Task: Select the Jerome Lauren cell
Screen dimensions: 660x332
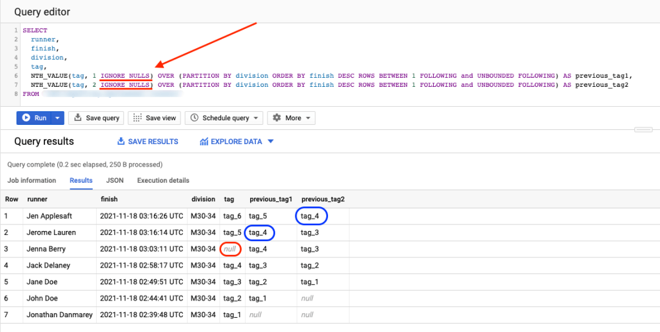Action: pyautogui.click(x=60, y=232)
